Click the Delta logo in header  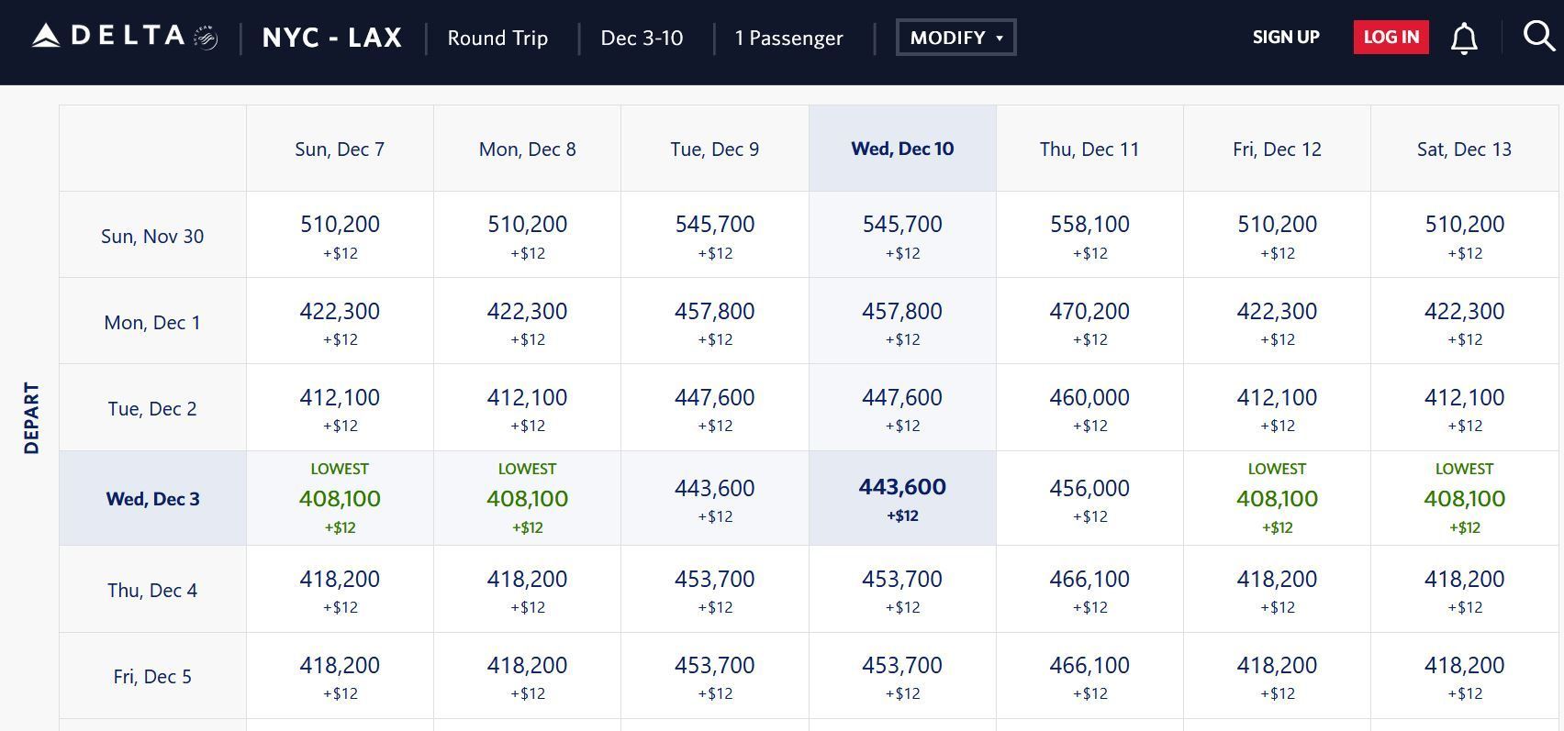124,37
